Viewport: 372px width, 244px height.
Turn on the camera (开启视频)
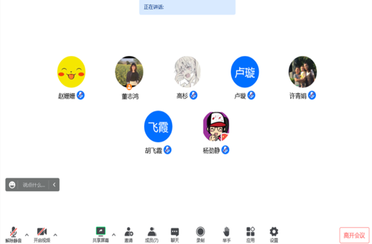(42, 232)
